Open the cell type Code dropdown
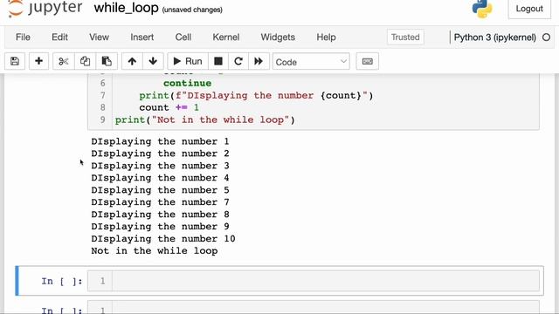 pyautogui.click(x=311, y=62)
